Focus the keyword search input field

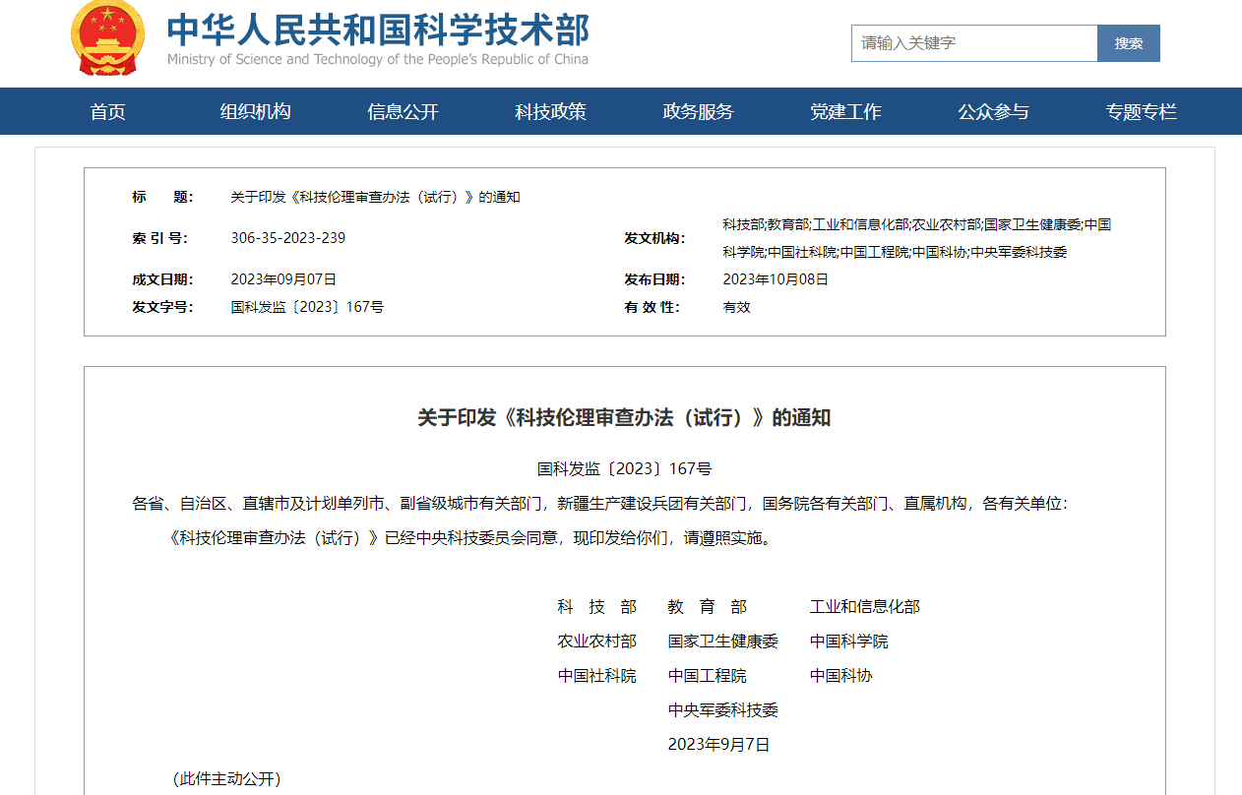coord(973,43)
